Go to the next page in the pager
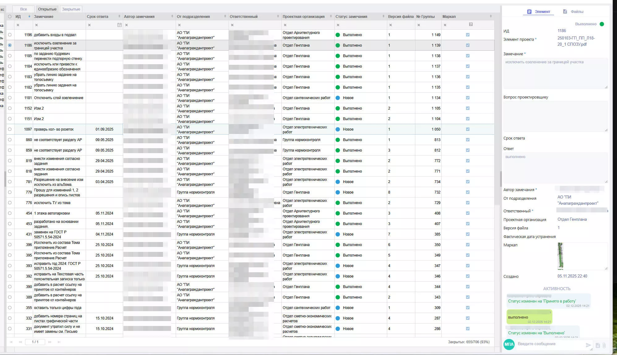Image resolution: width=617 pixels, height=355 pixels. coord(50,342)
